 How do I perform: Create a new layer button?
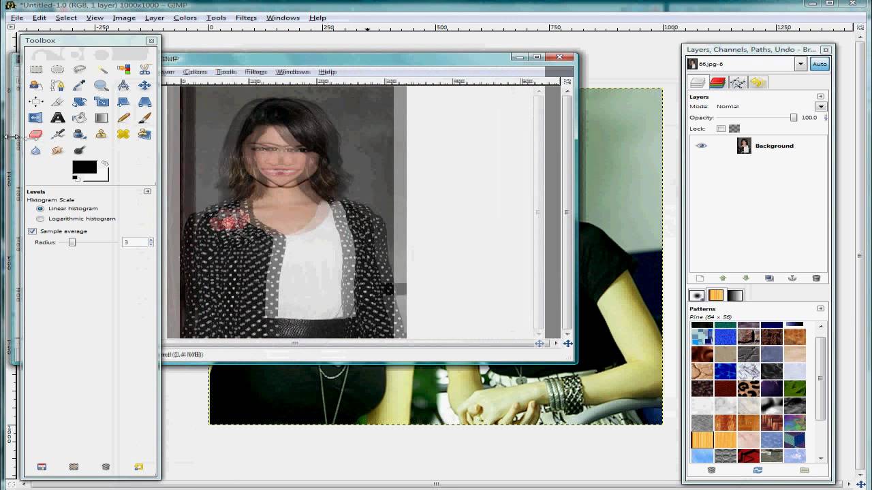700,278
